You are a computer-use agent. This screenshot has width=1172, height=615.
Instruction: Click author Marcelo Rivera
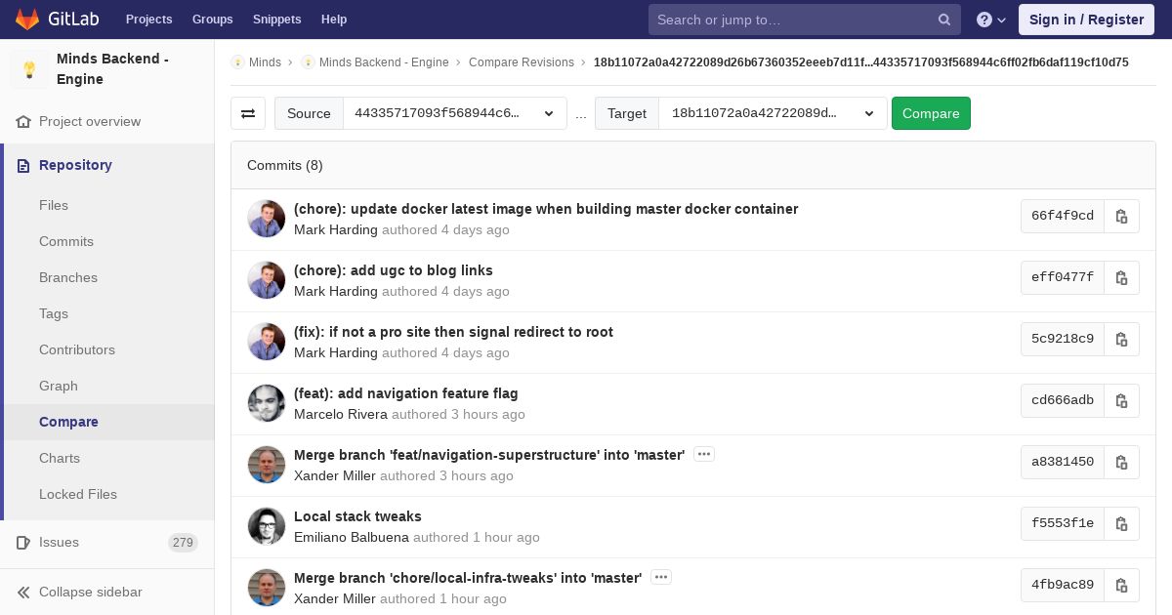pos(341,414)
